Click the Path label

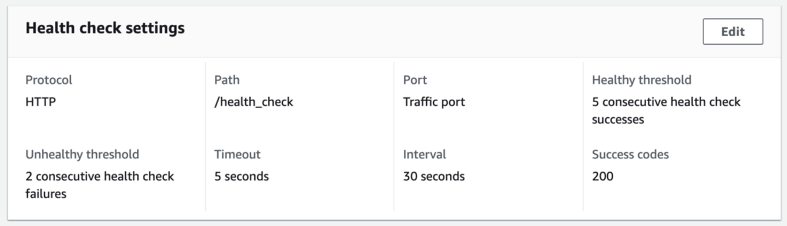point(227,80)
